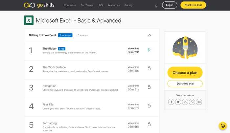Screen dimensions: 230x133
Task: Click the Free lesson badge
Action: tap(65, 35)
